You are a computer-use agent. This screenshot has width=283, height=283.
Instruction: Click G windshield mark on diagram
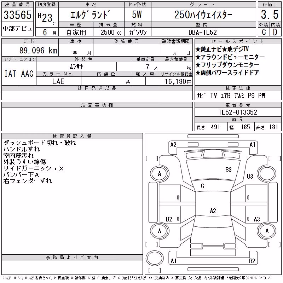click(203, 186)
